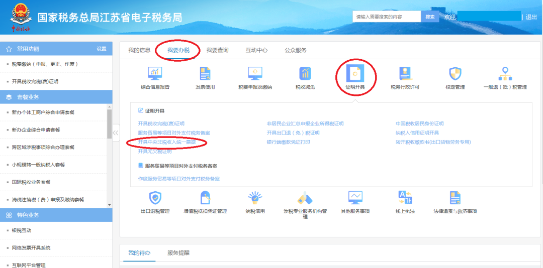543x268 pixels.
Task: Select the 证明开具 icon
Action: click(355, 73)
